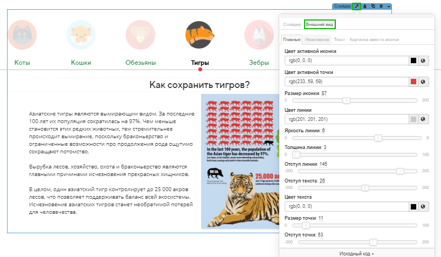Switch to the Слайдер tab
This screenshot has height=257, width=441.
292,25
